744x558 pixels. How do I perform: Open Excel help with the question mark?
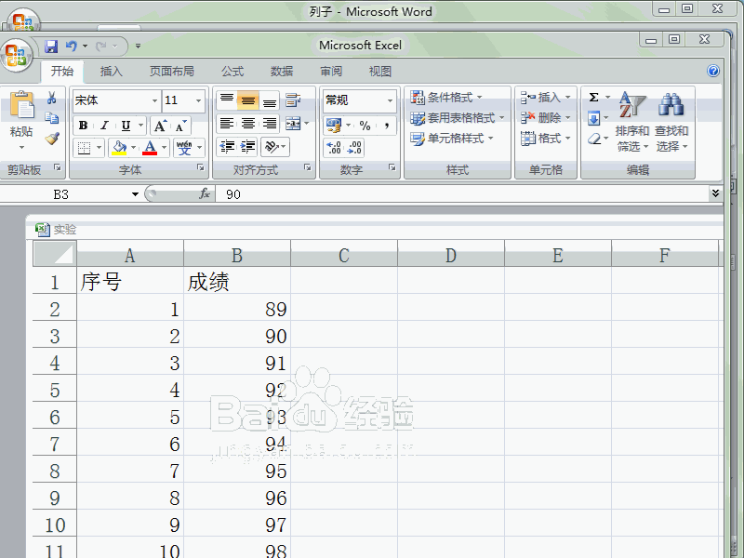point(712,71)
